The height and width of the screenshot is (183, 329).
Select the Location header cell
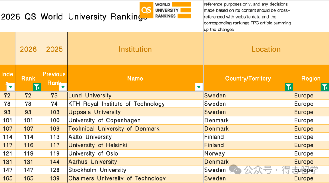pyautogui.click(x=266, y=49)
